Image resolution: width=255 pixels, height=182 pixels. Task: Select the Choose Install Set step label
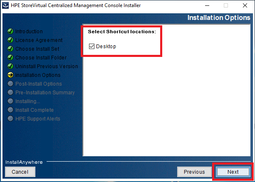(x=37, y=49)
